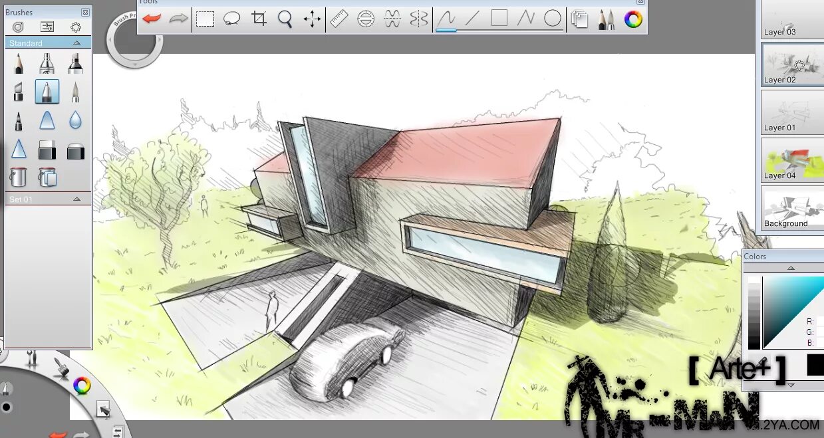Click the lagoon black color dot
The width and height of the screenshot is (824, 438).
6,407
